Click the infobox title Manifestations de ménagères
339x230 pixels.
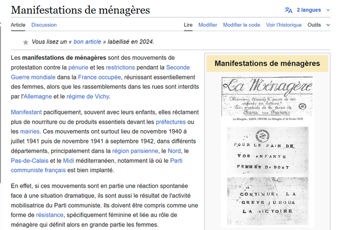point(267,63)
